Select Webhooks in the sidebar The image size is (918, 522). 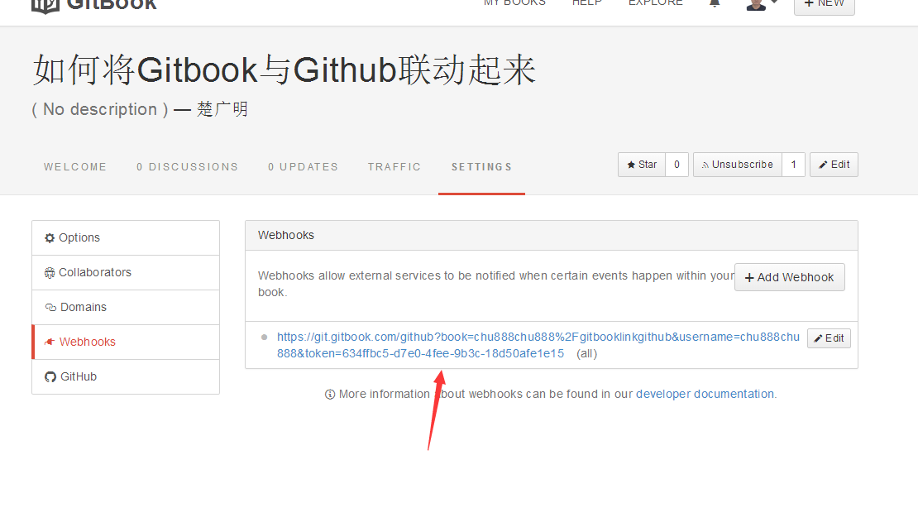coord(125,342)
